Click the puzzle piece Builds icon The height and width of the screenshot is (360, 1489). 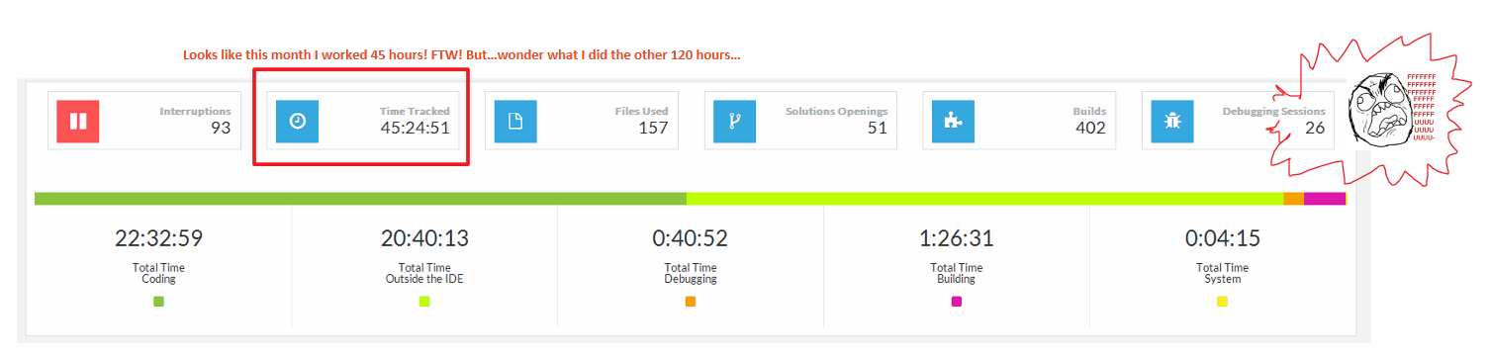point(953,121)
